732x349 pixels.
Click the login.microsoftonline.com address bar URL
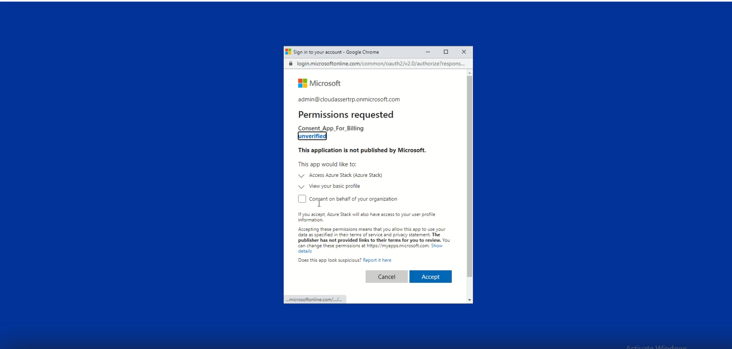point(381,63)
